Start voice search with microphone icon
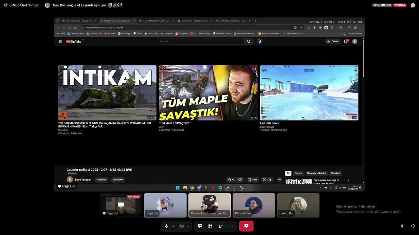419x235 pixels. point(260,41)
